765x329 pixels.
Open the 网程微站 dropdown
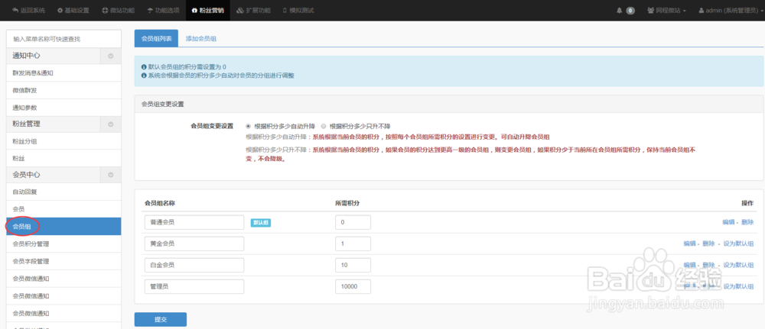(x=666, y=10)
